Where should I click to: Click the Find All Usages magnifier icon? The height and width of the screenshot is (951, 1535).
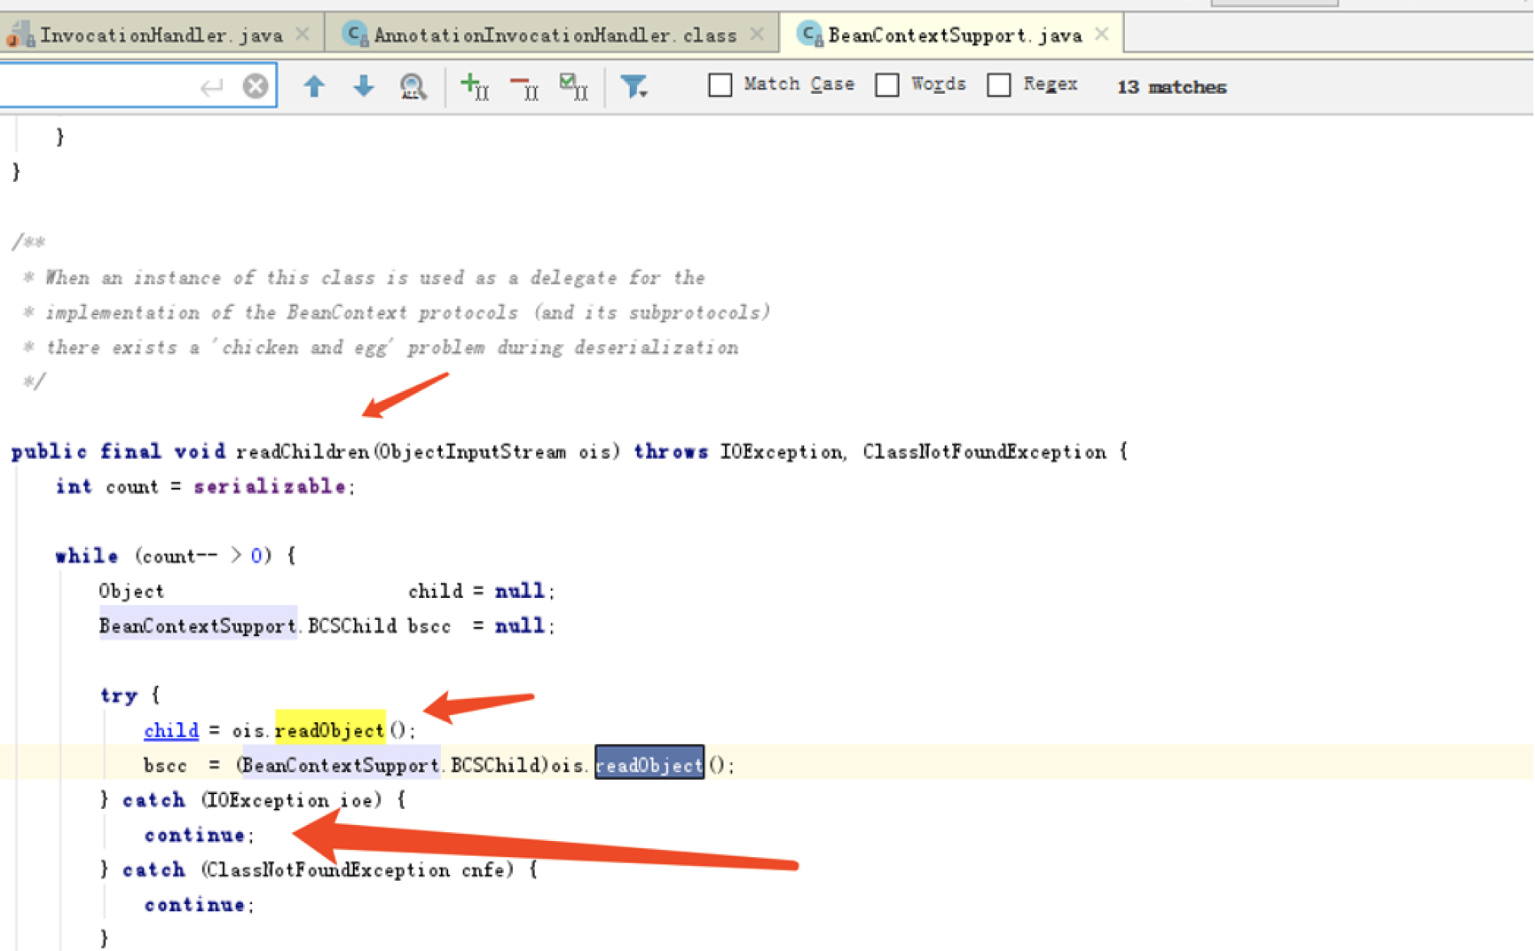point(413,86)
